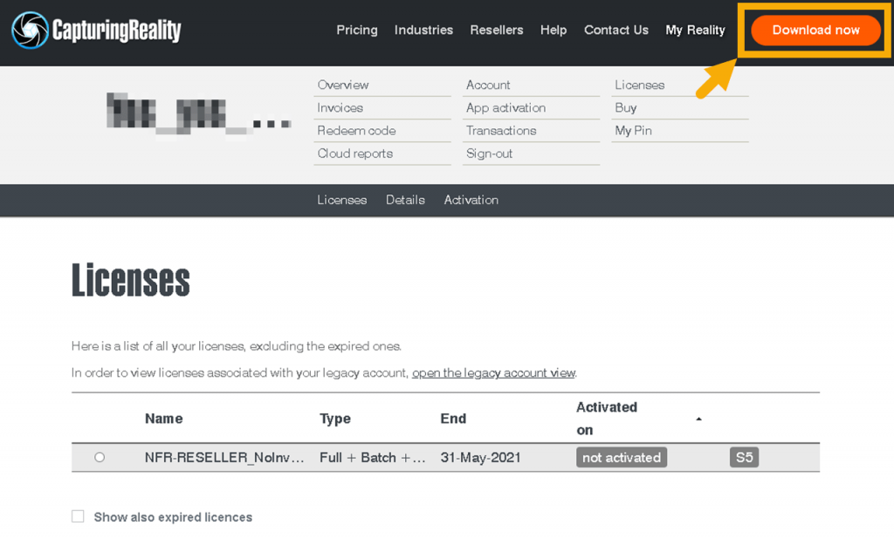Go to Redeem code page

point(356,130)
